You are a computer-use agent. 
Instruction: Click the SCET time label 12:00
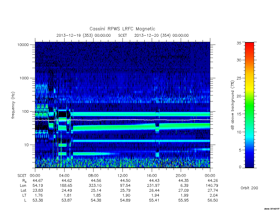click(x=122, y=176)
